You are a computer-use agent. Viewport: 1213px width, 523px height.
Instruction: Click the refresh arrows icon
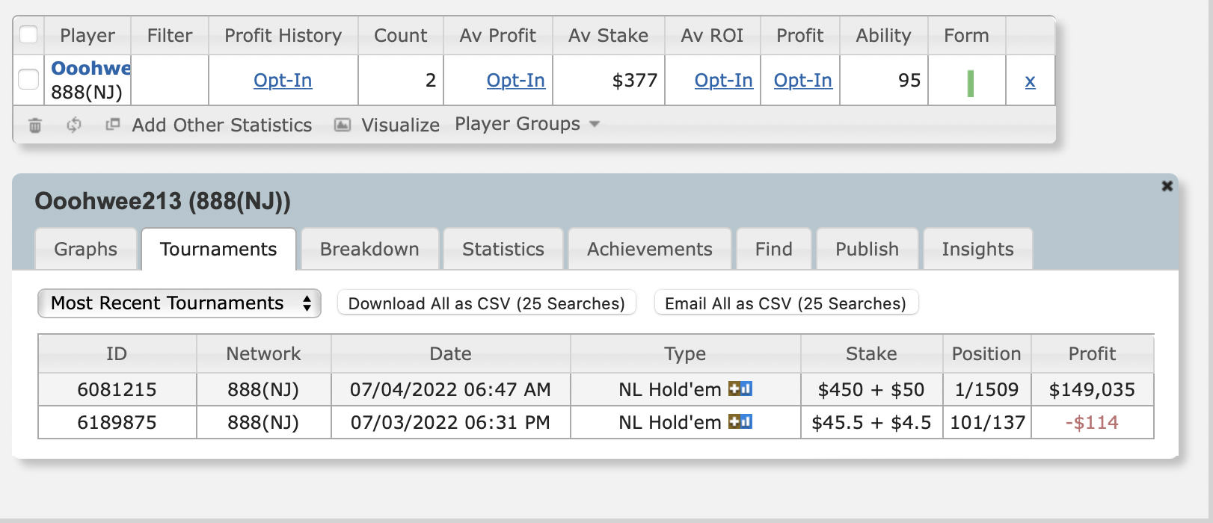point(73,125)
